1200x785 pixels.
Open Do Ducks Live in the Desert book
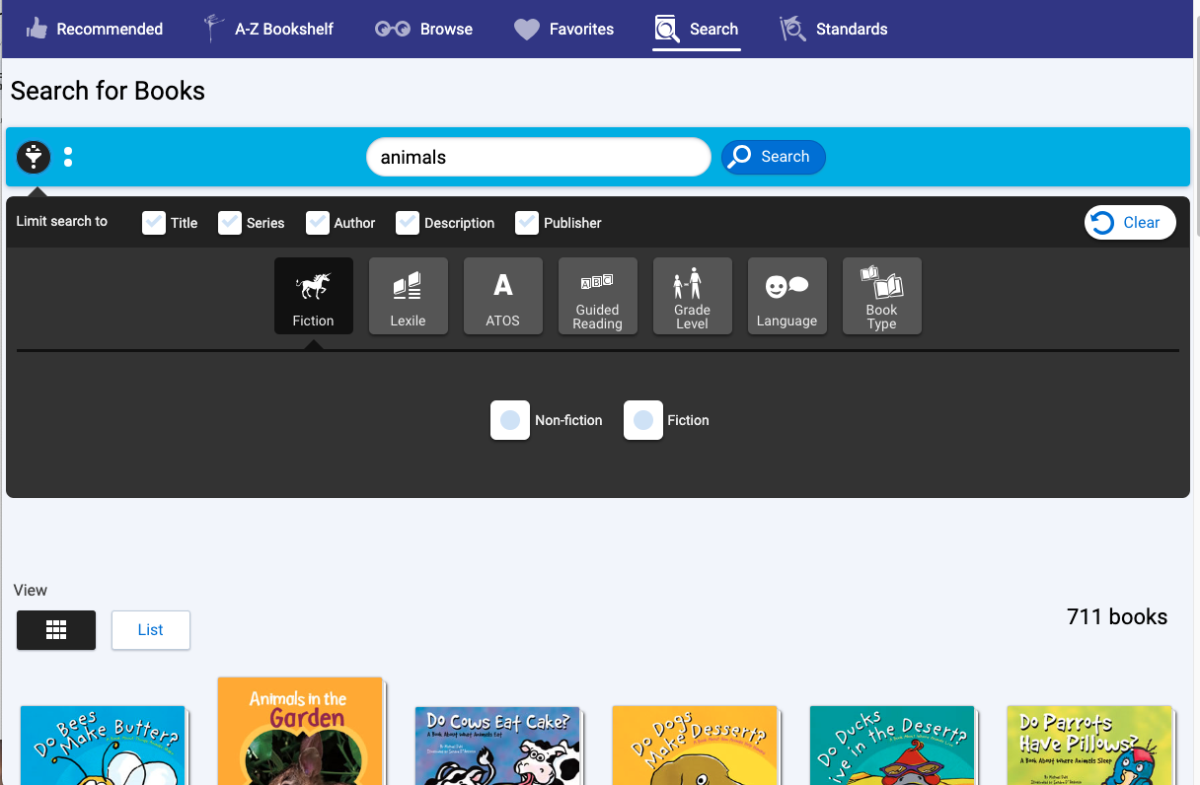893,746
